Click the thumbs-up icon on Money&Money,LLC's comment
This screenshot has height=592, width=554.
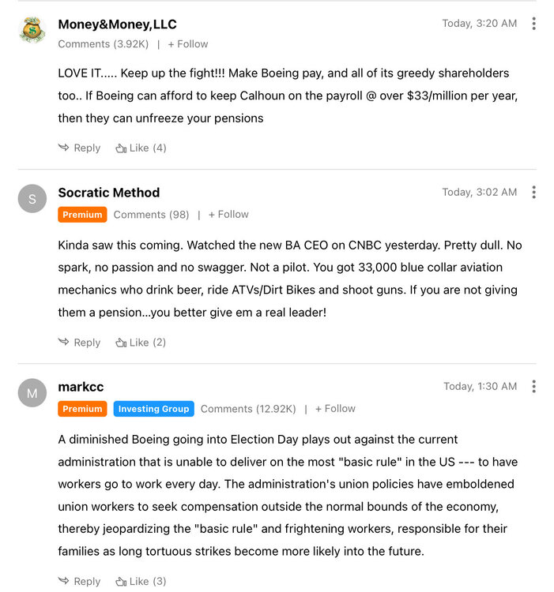coord(121,148)
